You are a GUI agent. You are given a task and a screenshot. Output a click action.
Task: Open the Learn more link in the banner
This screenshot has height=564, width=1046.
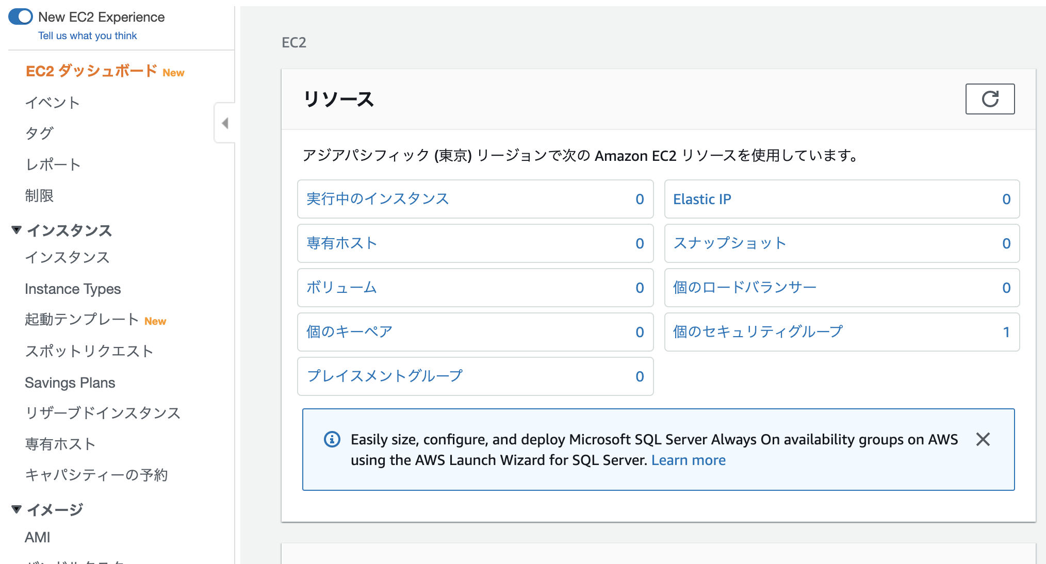688,460
